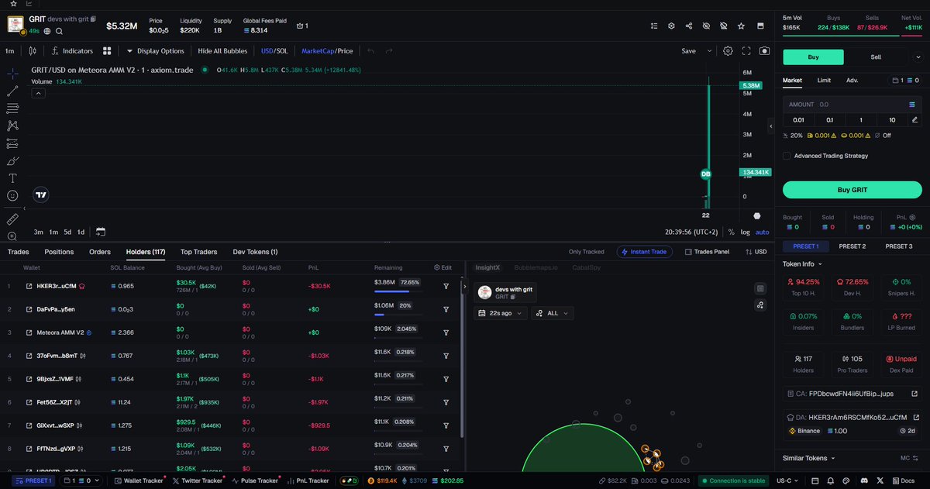Open the ALL filter dropdown
930x489 pixels.
pos(552,313)
